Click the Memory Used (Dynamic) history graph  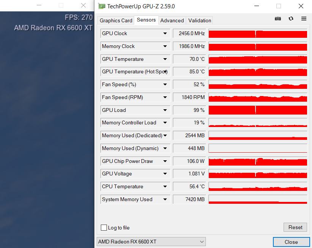tap(258, 148)
